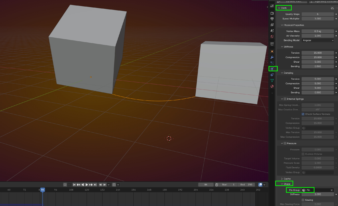338x206 pixels.
Task: Click the Air Viscosity value field
Action: coord(318,36)
